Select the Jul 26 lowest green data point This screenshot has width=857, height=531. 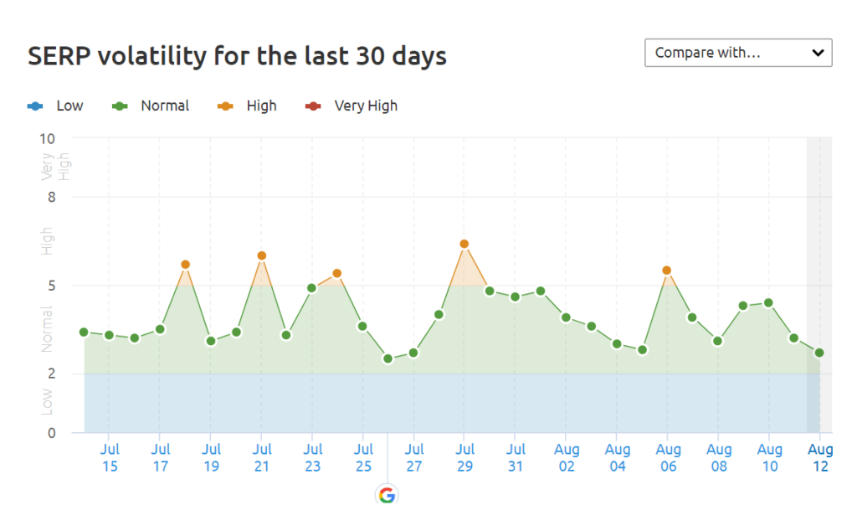[388, 358]
